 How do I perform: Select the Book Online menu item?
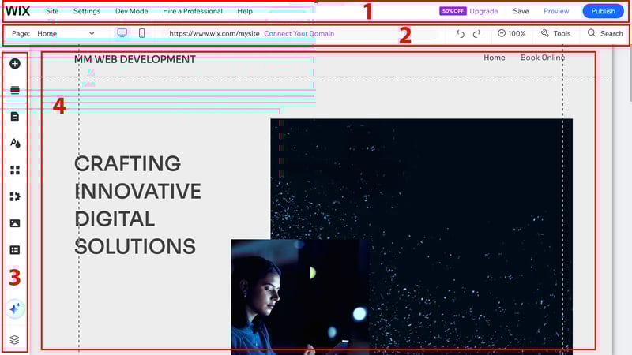click(543, 58)
